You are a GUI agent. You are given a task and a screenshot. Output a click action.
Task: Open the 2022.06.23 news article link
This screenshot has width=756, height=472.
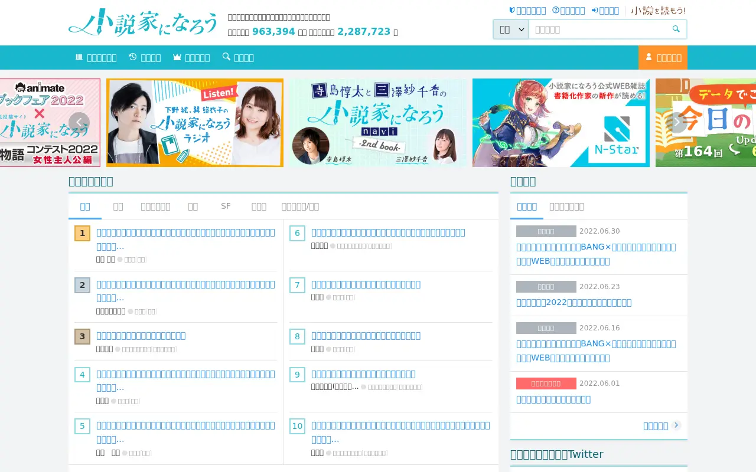[x=574, y=302]
